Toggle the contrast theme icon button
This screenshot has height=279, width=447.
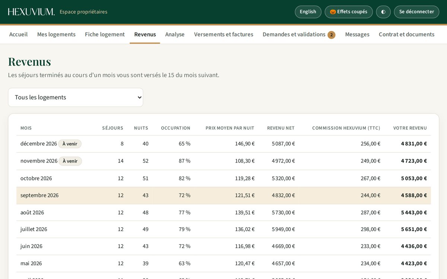383,12
